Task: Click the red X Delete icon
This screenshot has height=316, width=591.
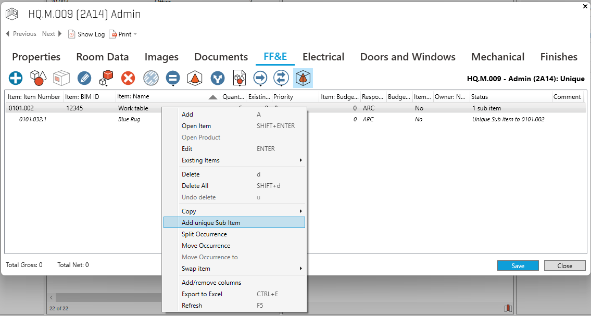Action: point(128,78)
